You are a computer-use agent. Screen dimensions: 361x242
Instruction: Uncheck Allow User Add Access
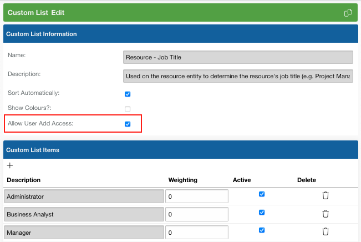click(128, 124)
